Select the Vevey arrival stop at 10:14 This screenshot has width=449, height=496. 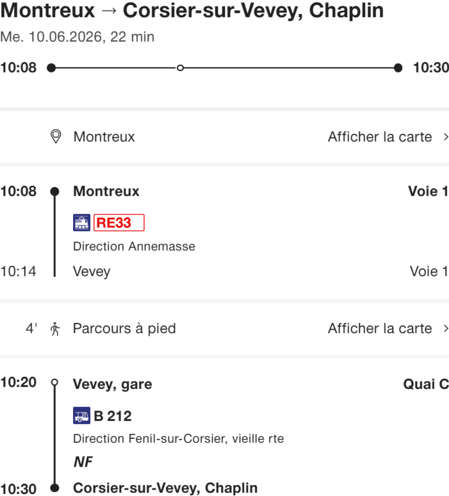(x=92, y=271)
